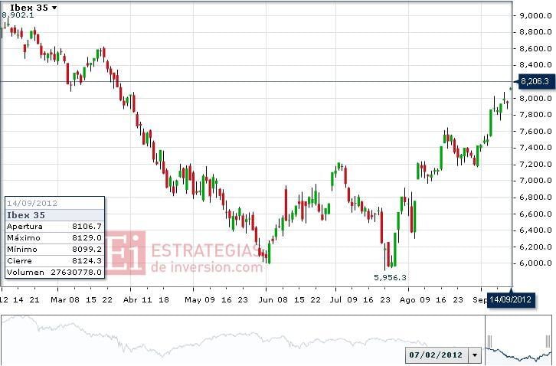
Task: Click the 5,956.3 low price label
Action: pyautogui.click(x=390, y=278)
